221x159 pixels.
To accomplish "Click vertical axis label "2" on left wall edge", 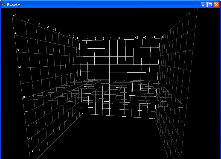I will click(x=20, y=67).
